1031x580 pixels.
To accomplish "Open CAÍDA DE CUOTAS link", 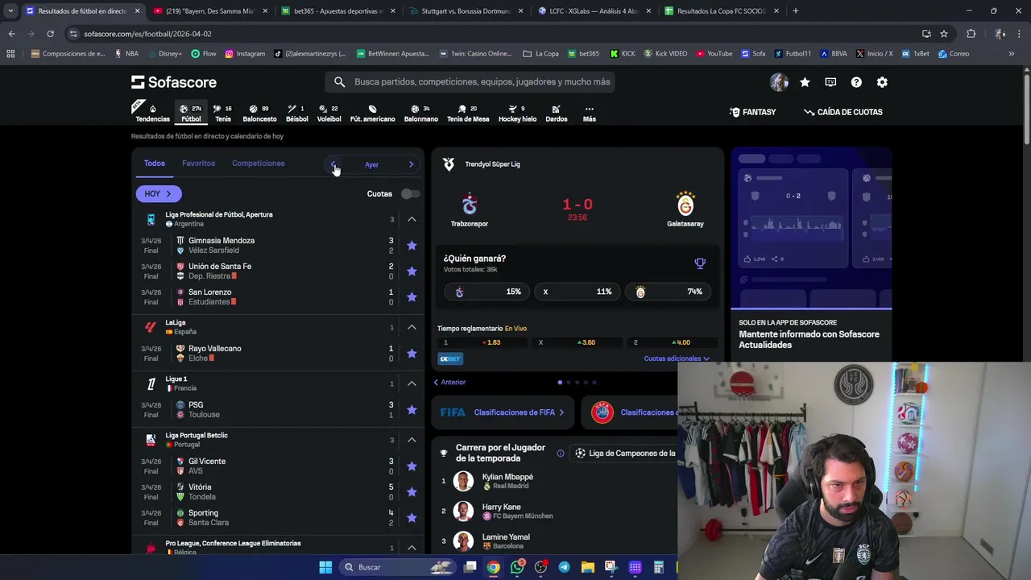I will click(x=843, y=112).
